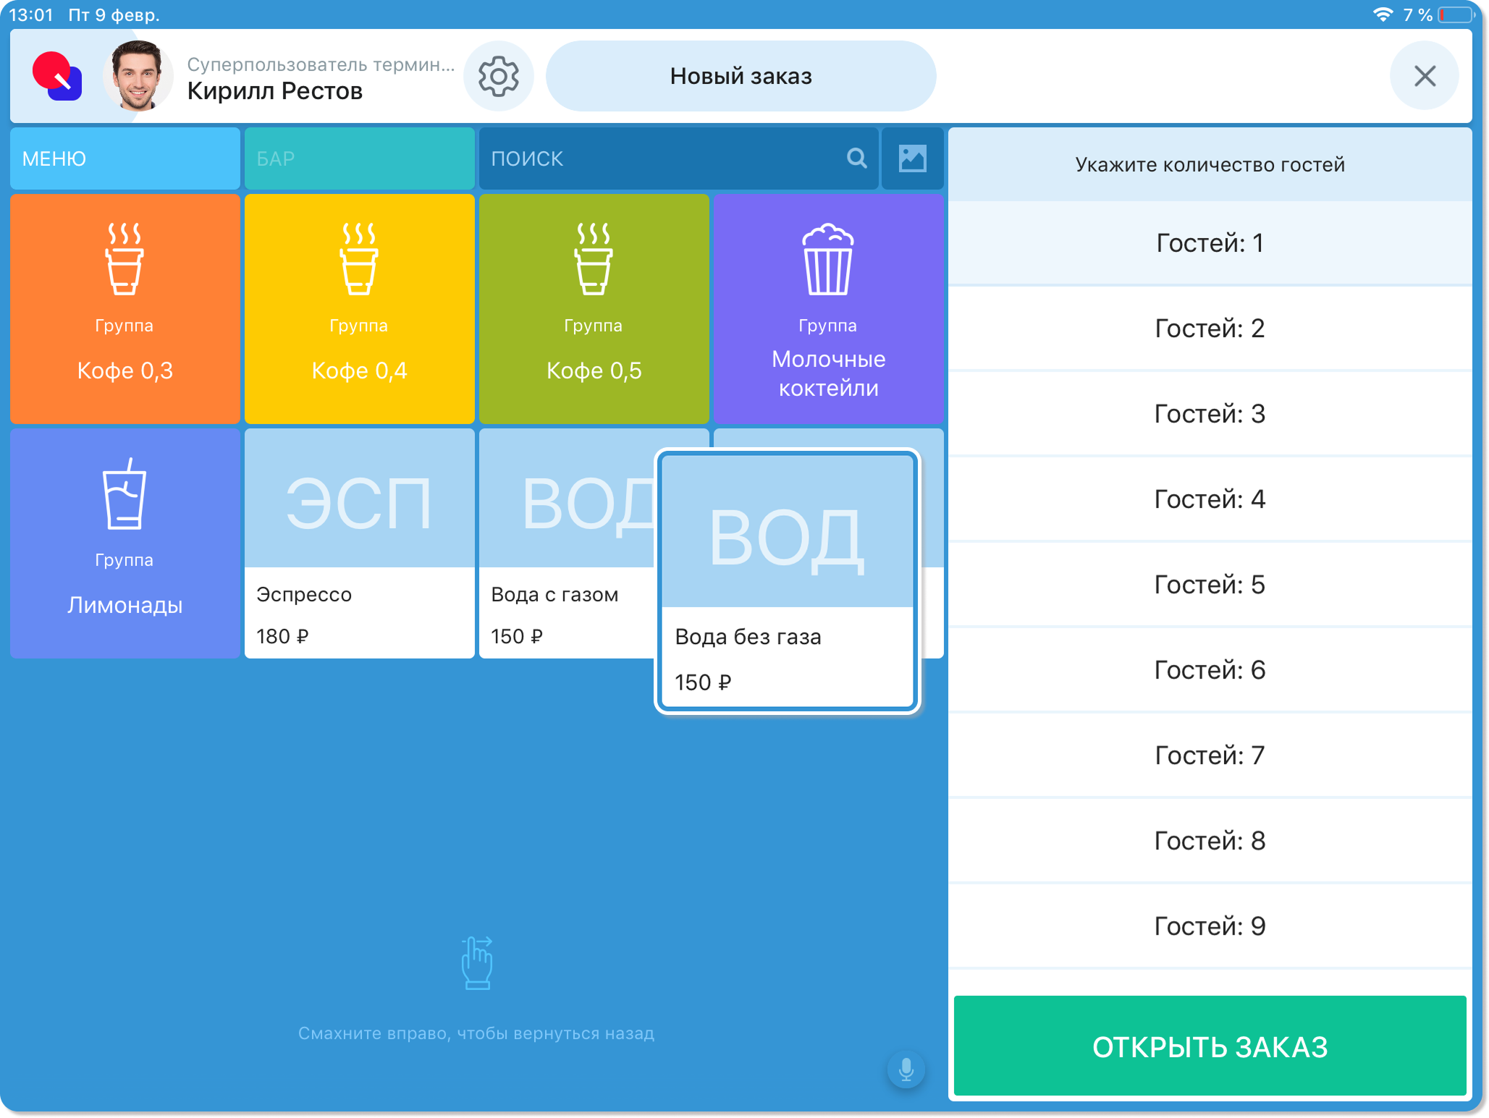Select Гостей: 1 option
Image resolution: width=1489 pixels, height=1118 pixels.
[x=1210, y=243]
